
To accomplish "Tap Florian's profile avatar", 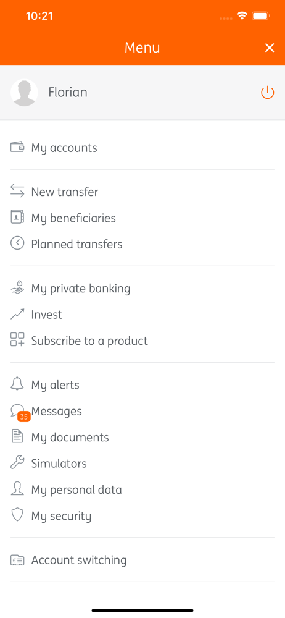I will (24, 93).
